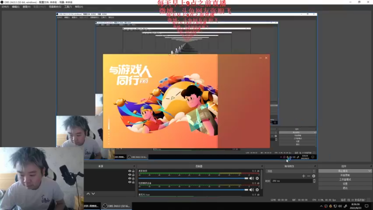
Task: Click the webcam preview thumbnail
Action: (x=42, y=179)
